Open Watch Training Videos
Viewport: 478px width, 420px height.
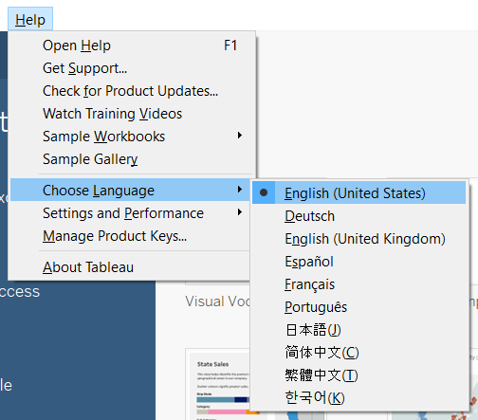click(132, 114)
